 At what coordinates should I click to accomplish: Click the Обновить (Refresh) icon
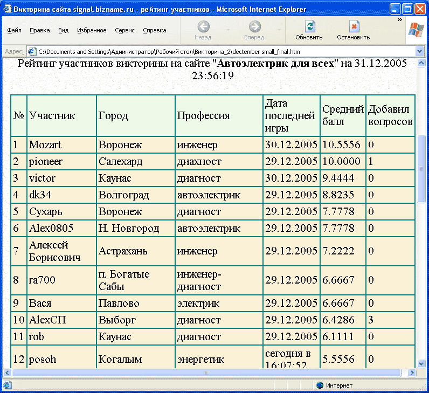pyautogui.click(x=310, y=26)
